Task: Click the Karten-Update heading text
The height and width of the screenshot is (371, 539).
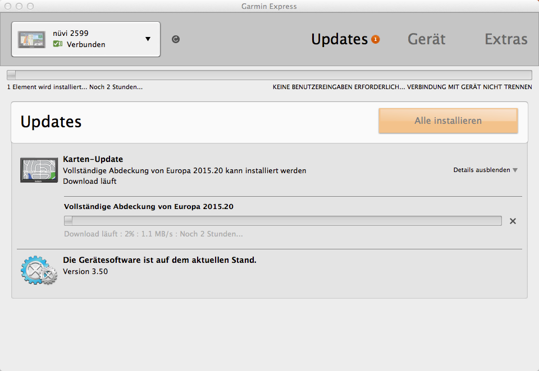Action: pyautogui.click(x=93, y=159)
